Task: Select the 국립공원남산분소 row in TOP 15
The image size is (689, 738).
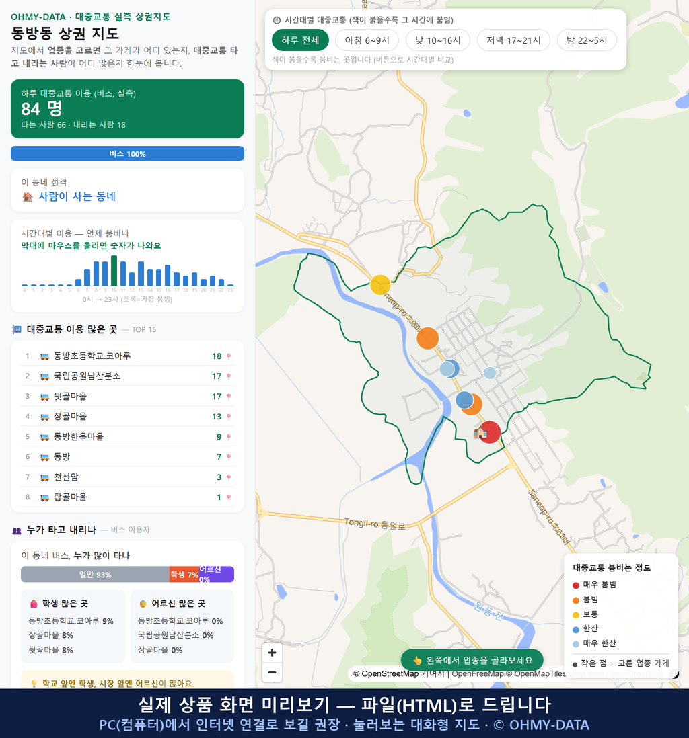Action: pyautogui.click(x=127, y=376)
